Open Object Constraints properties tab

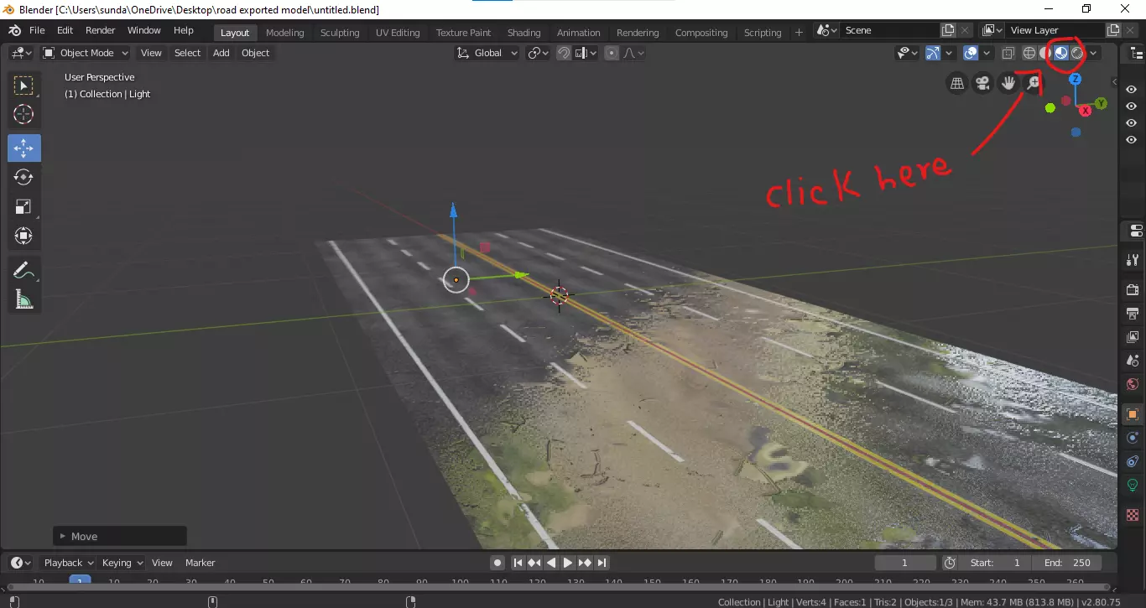pos(1133,461)
